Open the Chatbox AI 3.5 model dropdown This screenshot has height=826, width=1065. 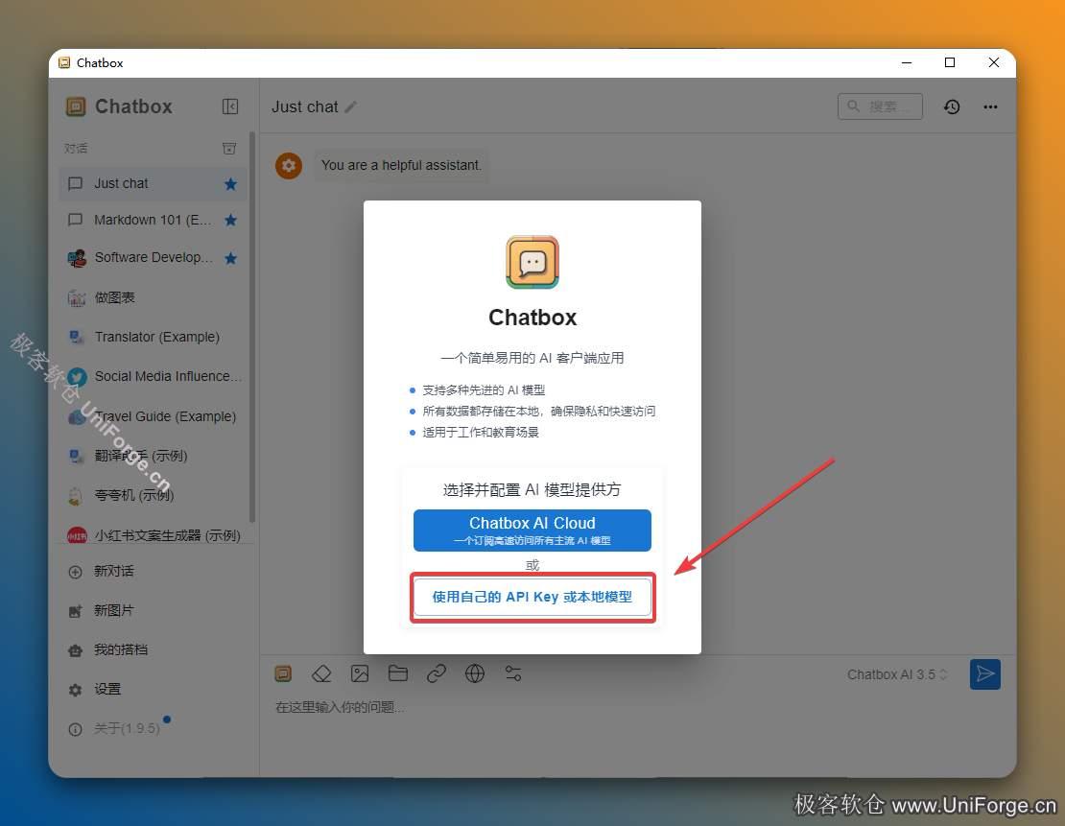[896, 674]
